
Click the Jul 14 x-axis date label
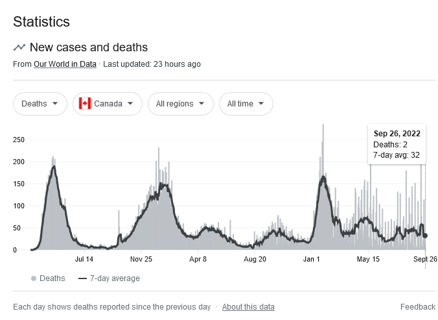pos(84,259)
